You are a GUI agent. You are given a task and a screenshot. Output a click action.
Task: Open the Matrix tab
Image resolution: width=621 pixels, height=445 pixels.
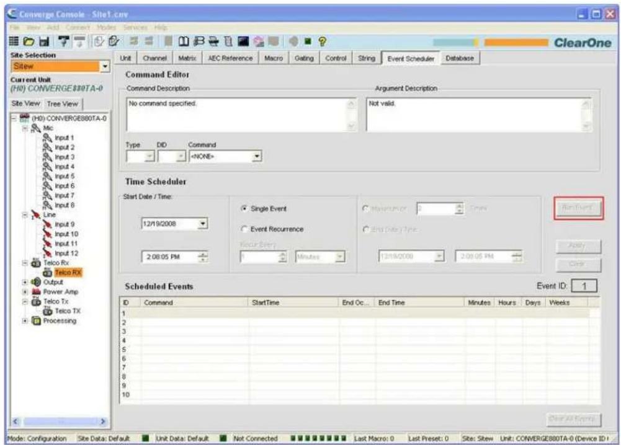coord(187,58)
